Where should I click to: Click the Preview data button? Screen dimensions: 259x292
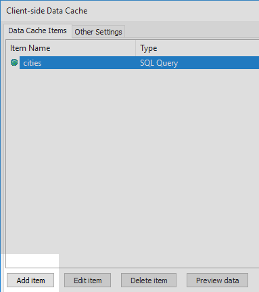pos(217,280)
